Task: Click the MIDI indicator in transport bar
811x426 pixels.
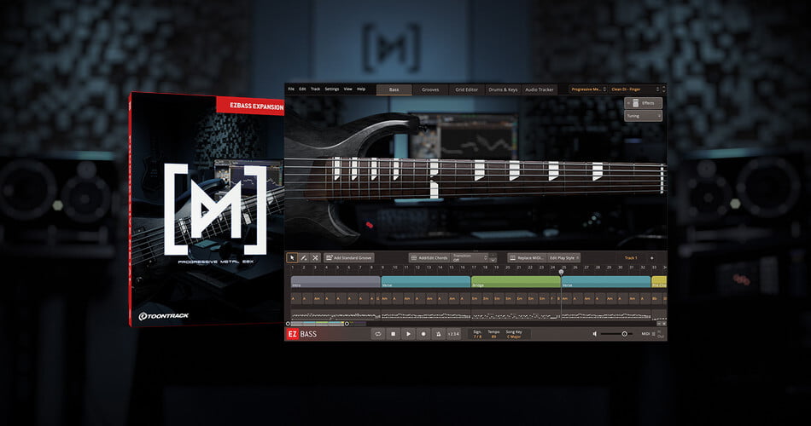Action: 648,334
